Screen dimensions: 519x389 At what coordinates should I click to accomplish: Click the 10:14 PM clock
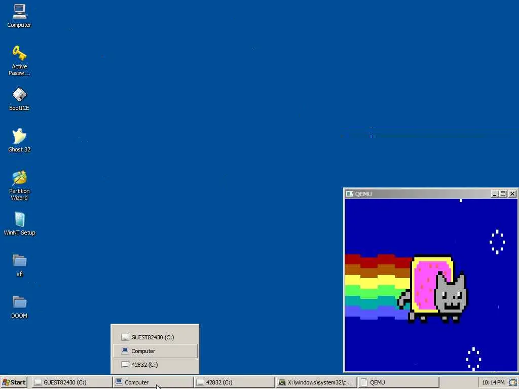pyautogui.click(x=493, y=382)
